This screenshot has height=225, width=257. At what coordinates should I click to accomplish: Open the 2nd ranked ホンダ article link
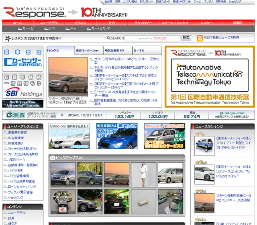click(x=233, y=172)
